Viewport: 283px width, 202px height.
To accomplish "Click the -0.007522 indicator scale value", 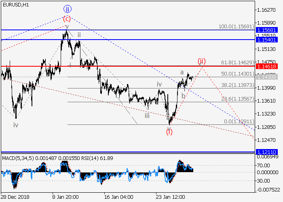I will pos(268,190).
